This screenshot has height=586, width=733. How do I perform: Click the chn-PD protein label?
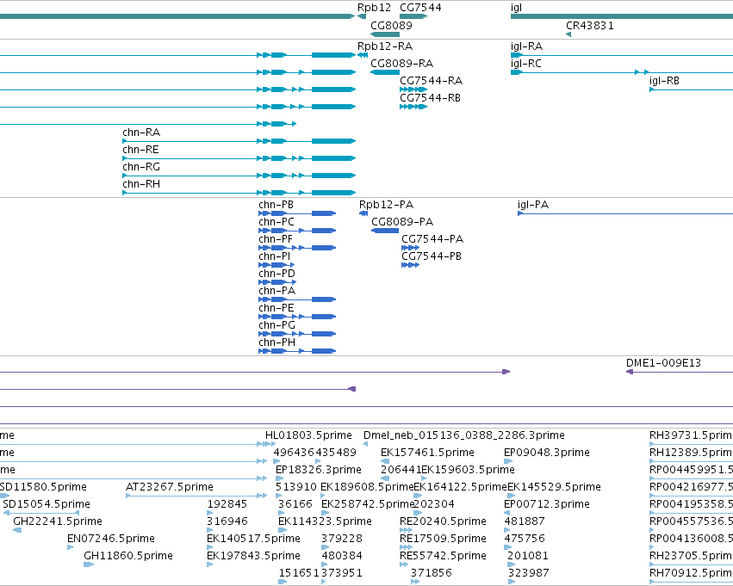click(x=276, y=273)
